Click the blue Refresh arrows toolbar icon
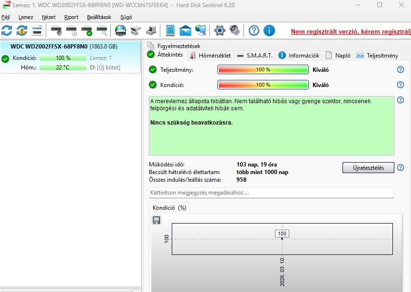The image size is (411, 292). point(7,30)
